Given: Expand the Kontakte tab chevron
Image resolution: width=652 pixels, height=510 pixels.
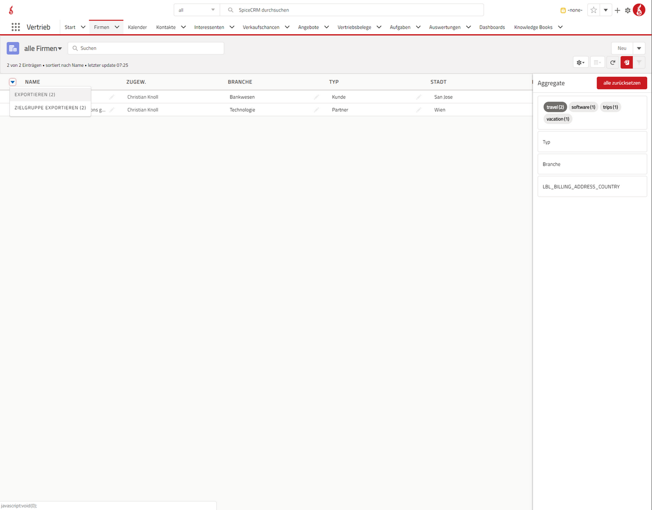Looking at the screenshot, I should click(x=183, y=27).
